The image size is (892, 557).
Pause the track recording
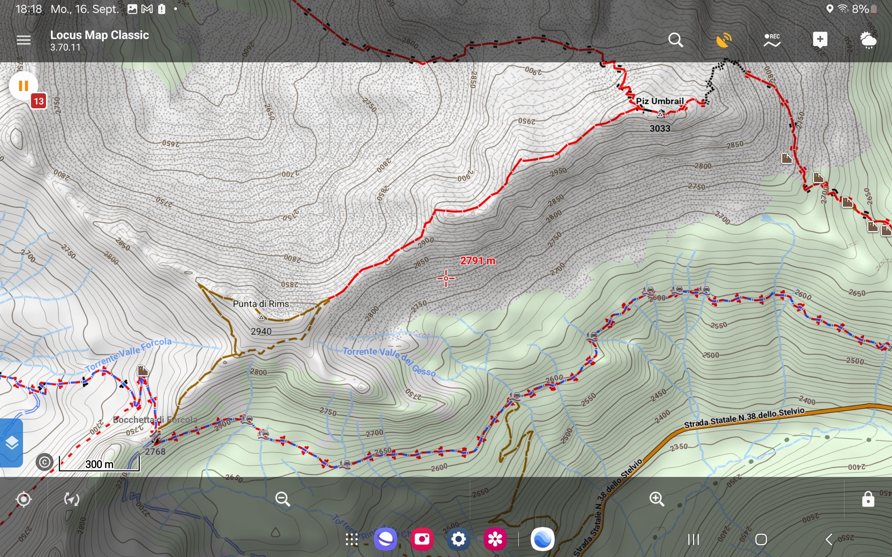pos(23,86)
